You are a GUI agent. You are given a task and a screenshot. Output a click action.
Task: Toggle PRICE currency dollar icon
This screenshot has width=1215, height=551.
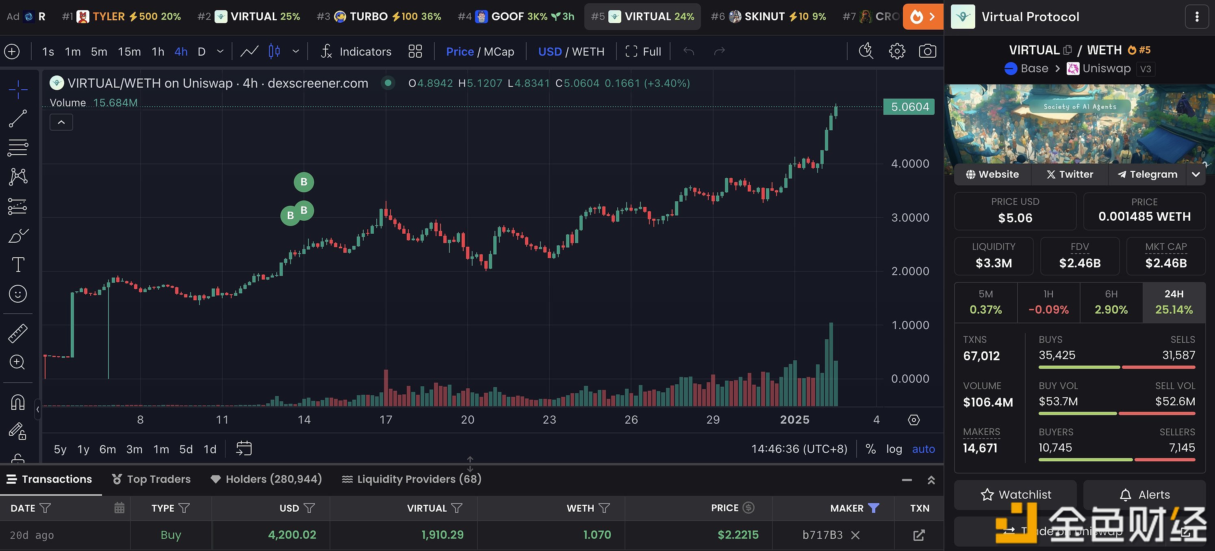pos(749,508)
